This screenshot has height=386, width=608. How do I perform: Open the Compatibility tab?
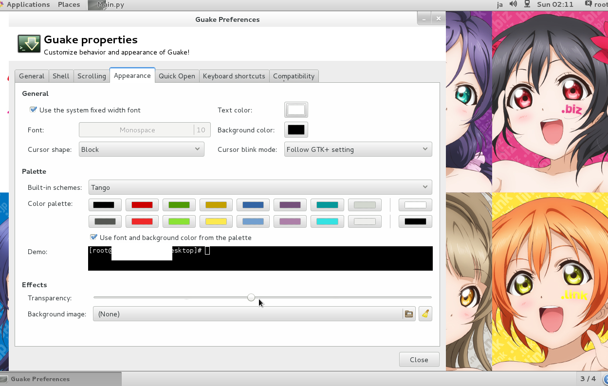294,76
